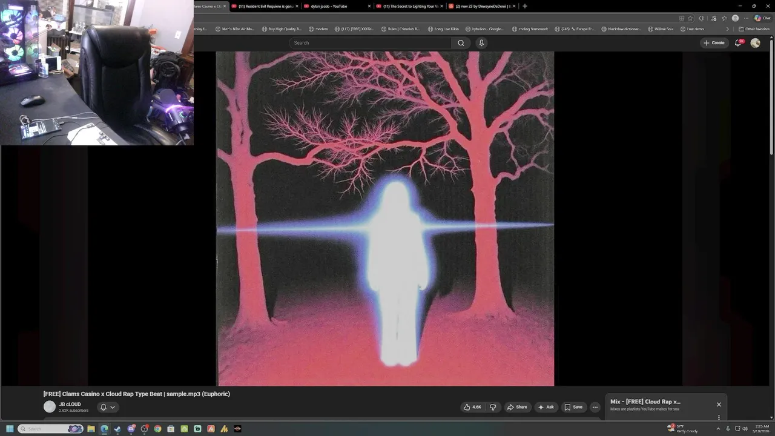This screenshot has height=436, width=775.
Task: Open Google Chrome from taskbar
Action: [x=157, y=429]
